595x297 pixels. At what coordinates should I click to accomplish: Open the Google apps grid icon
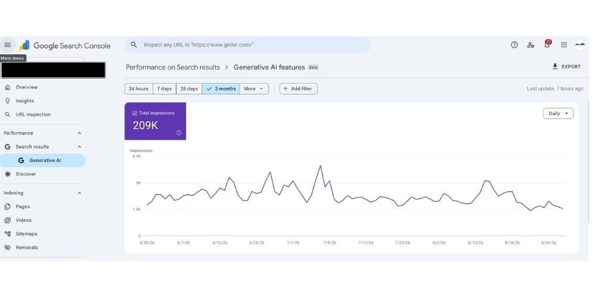tap(564, 45)
